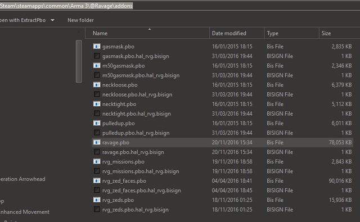This screenshot has width=360, height=222.
Task: Select file name rvg_zed_faces.pbo.hal_rvg.bisign
Action: point(142,191)
